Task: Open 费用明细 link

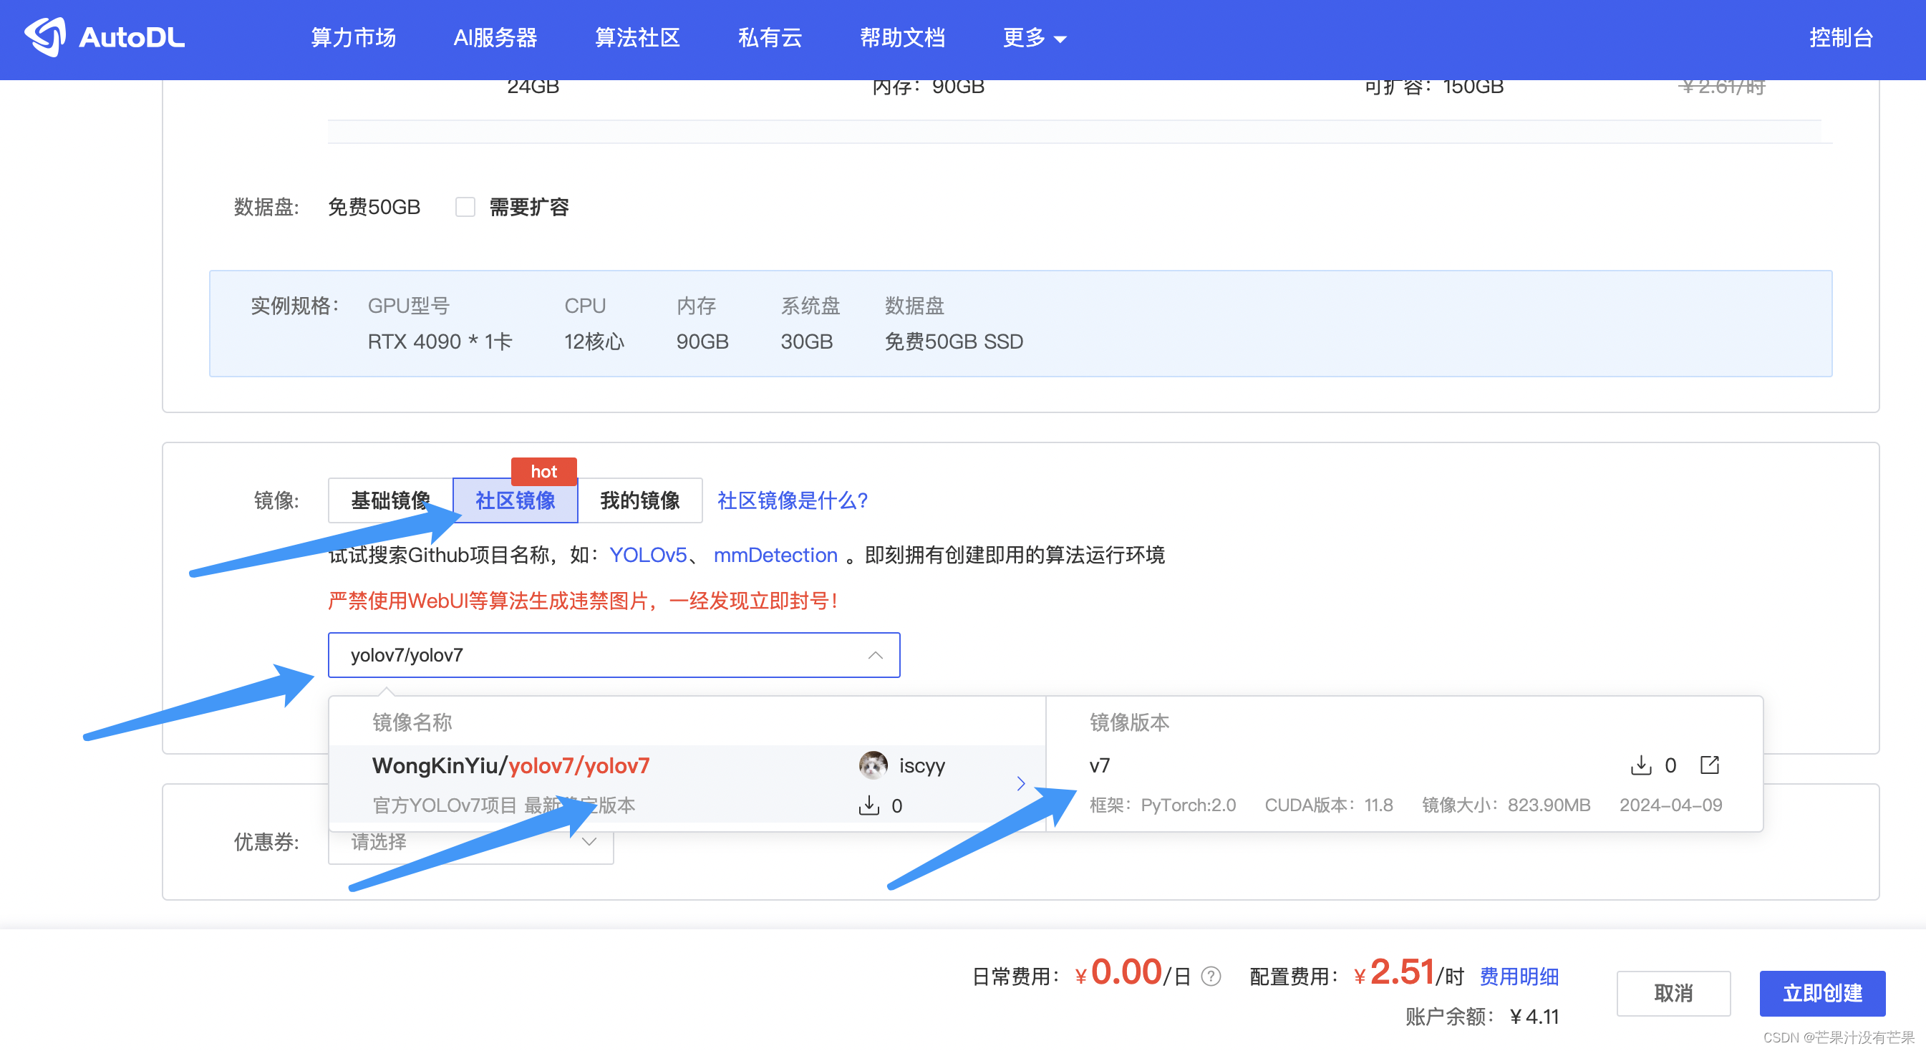Action: click(x=1519, y=977)
